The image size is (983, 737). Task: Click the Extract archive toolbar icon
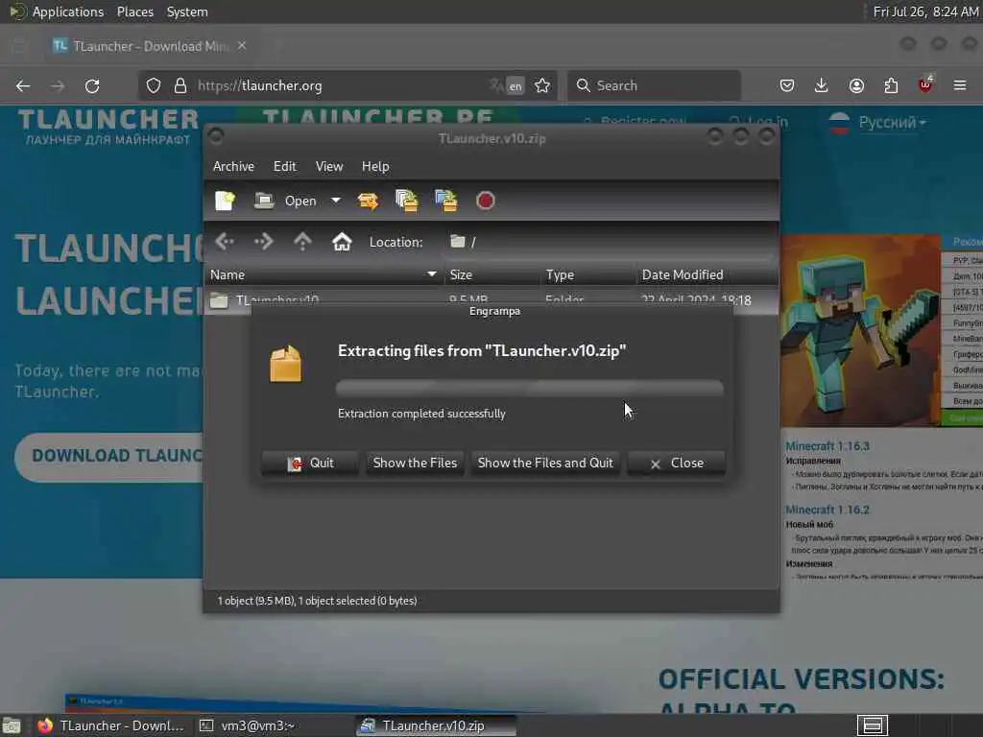coord(368,201)
